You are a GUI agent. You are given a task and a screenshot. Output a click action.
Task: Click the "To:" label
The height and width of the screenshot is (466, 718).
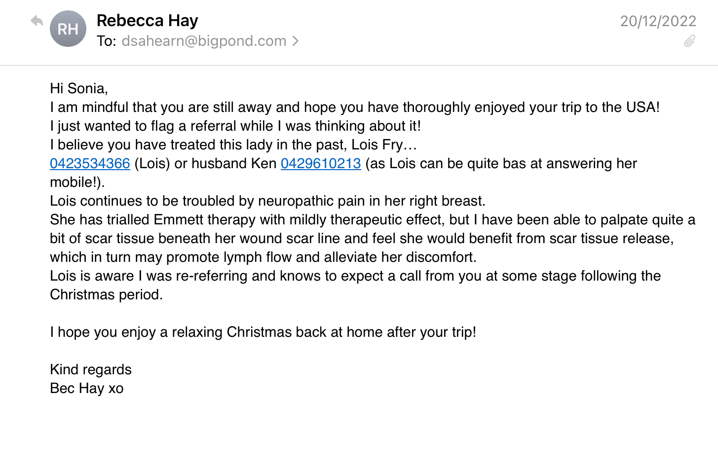click(106, 41)
